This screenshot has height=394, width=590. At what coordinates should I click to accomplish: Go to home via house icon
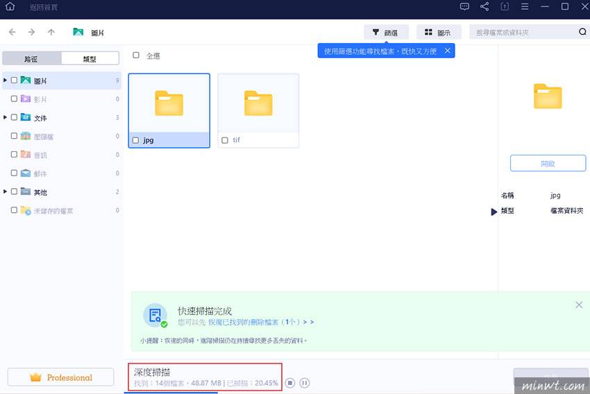tap(10, 6)
